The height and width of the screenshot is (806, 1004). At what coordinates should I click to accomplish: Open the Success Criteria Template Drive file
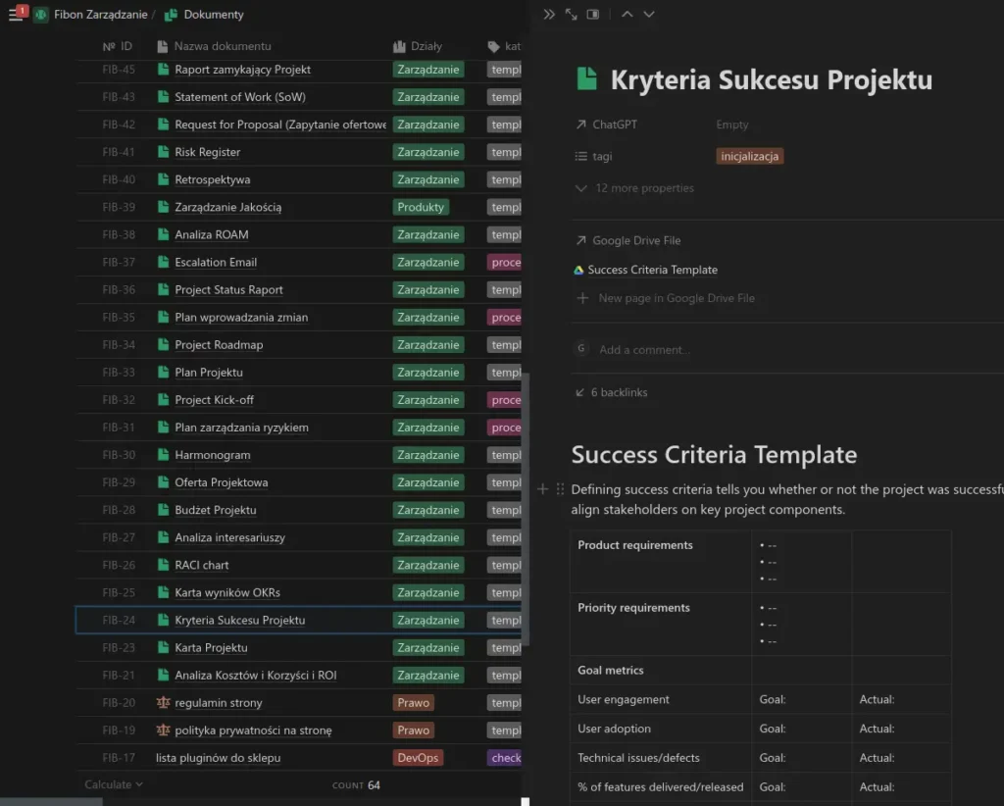(x=654, y=270)
